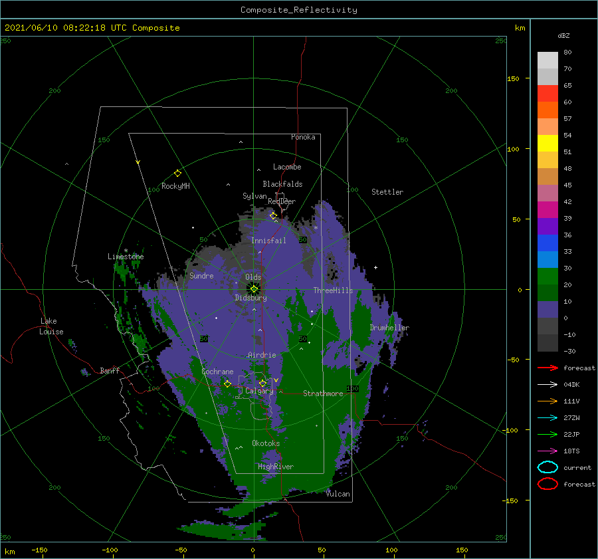Click yellow diamond marker above Calgary label
598x559 pixels.
pos(262,383)
